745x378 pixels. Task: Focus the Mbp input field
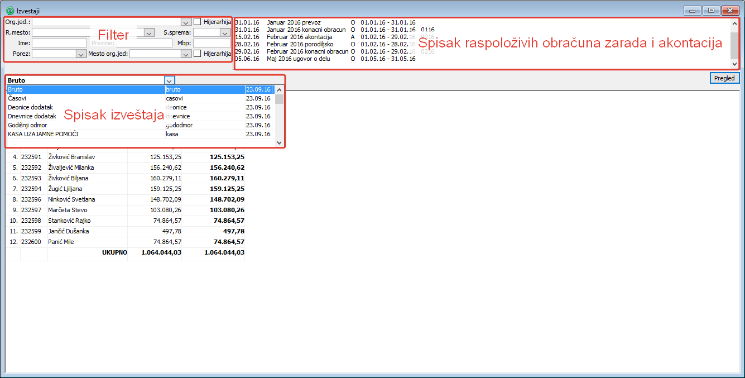212,43
